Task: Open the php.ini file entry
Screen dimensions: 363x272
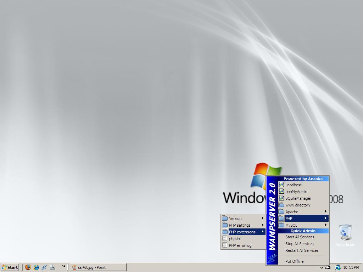Action: click(x=235, y=239)
